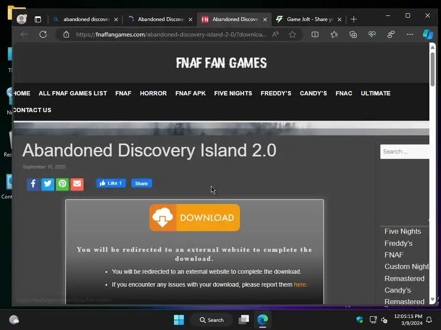Share on Pinterest via green icon
Viewport: 441px width, 330px height.
click(x=62, y=184)
